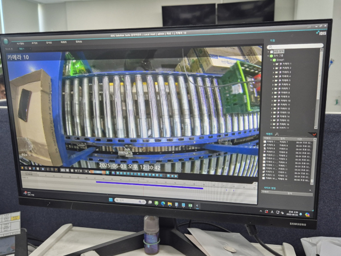Select 카메라 7 in the device tree
Viewport: 341px width, 256px height.
(286, 89)
